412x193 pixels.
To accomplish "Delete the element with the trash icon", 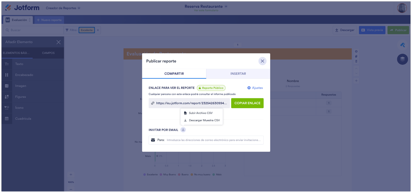I will (356, 61).
